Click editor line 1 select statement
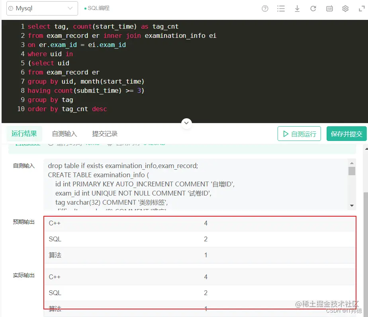 coord(103,27)
